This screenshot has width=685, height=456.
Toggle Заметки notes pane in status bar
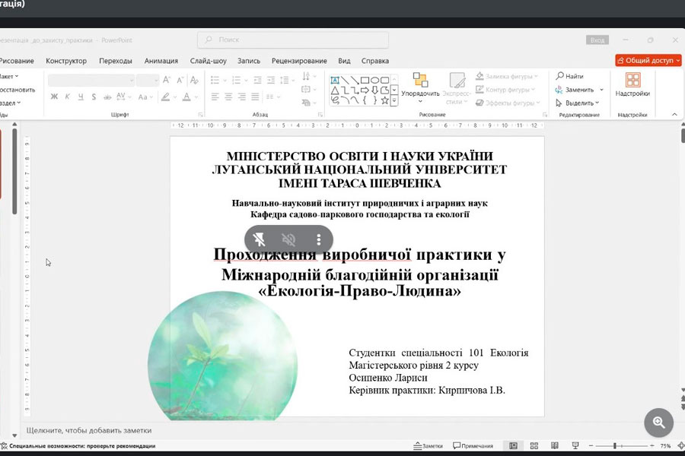point(428,446)
